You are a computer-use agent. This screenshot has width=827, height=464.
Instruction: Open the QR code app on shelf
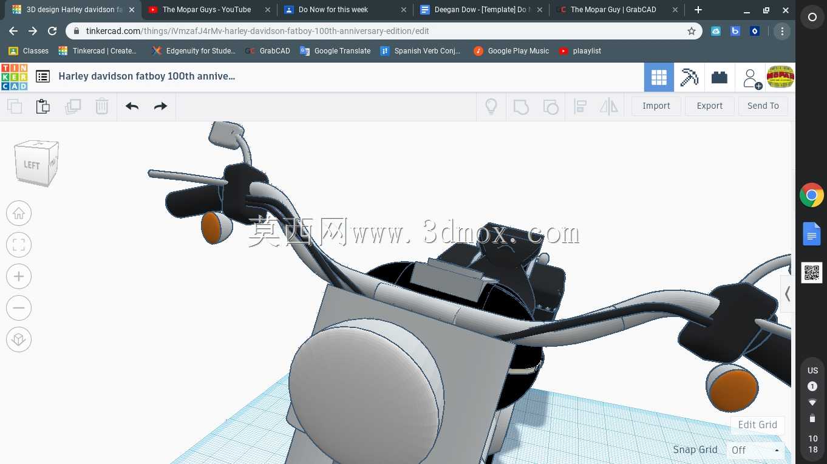[x=812, y=273]
